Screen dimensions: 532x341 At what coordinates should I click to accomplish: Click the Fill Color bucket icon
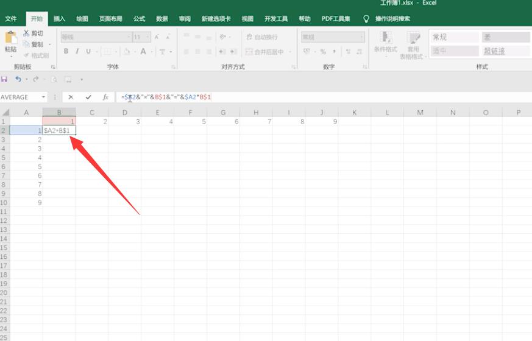click(127, 52)
